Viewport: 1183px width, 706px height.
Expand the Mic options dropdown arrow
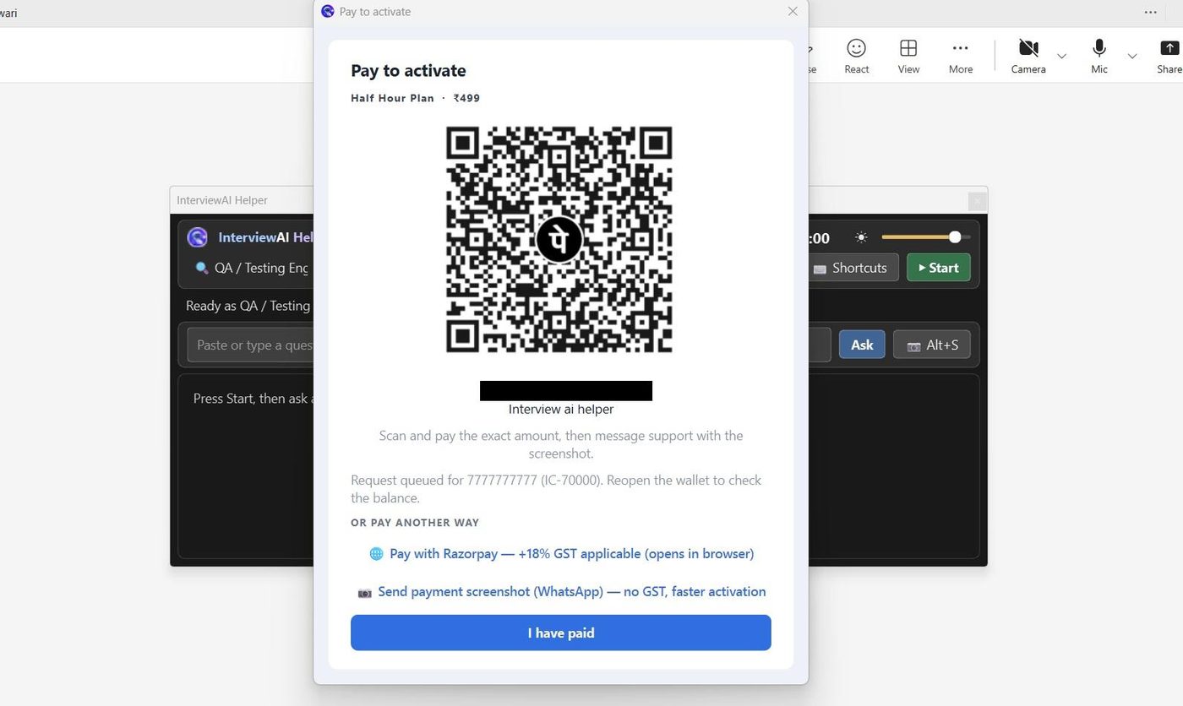1132,57
